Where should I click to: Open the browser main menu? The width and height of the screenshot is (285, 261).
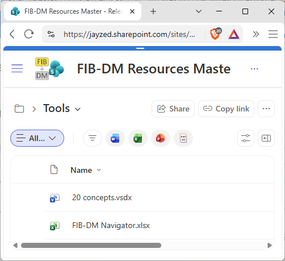coord(273,34)
